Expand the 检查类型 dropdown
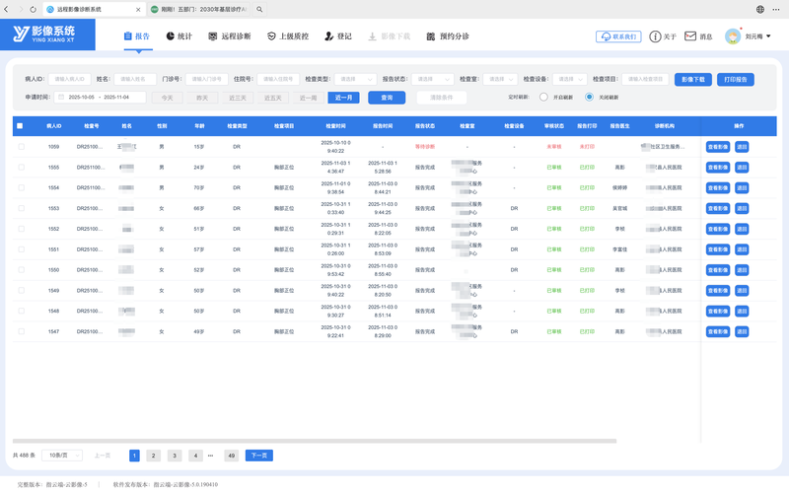The height and width of the screenshot is (493, 789). tap(355, 79)
